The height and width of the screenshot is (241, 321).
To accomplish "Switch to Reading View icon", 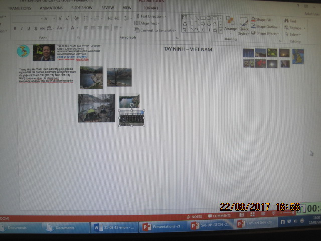I will 263,214.
